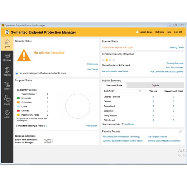
Task: Open View Details under Security Status
Action: pos(93,69)
